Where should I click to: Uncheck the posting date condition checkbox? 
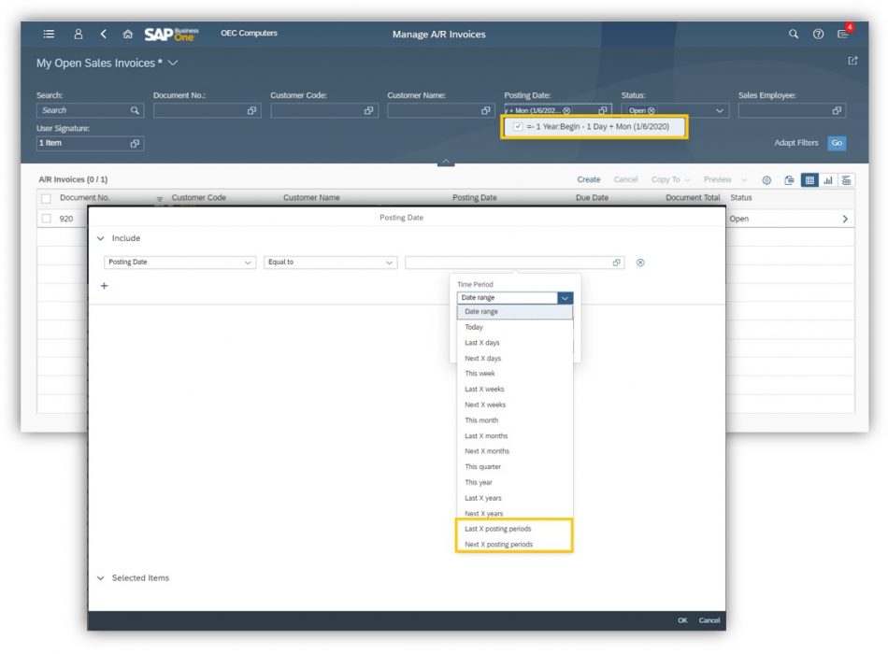[518, 126]
